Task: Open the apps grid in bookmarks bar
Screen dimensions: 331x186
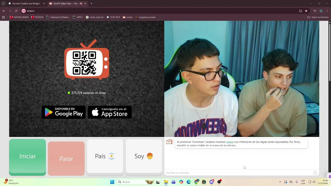Action: click(x=3, y=17)
